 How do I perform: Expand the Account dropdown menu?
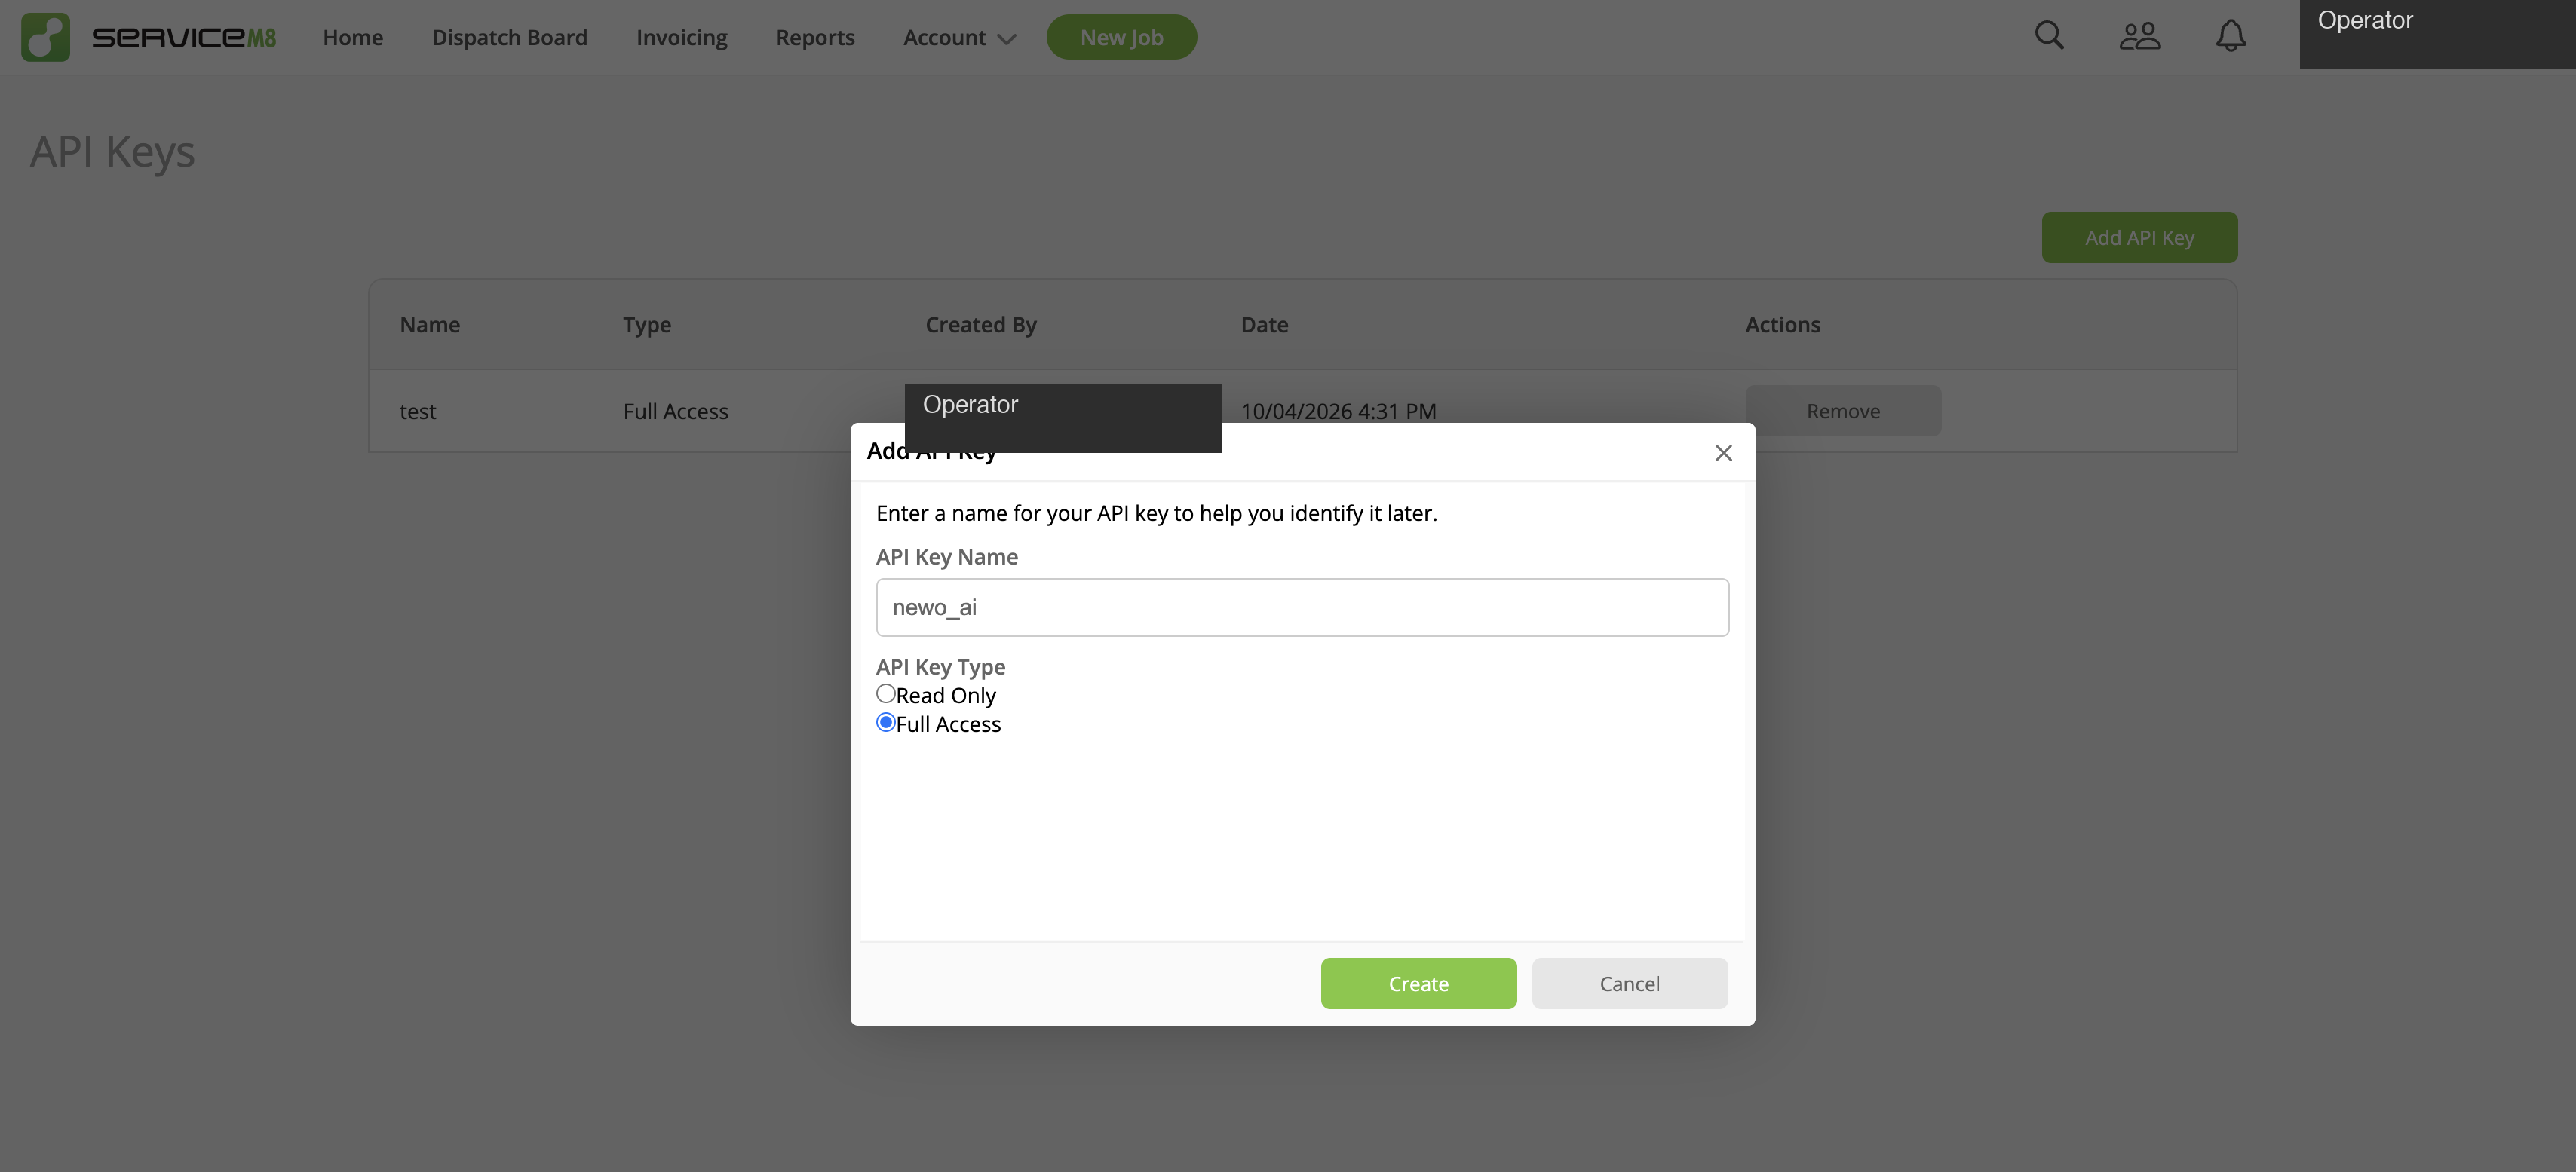(x=959, y=38)
